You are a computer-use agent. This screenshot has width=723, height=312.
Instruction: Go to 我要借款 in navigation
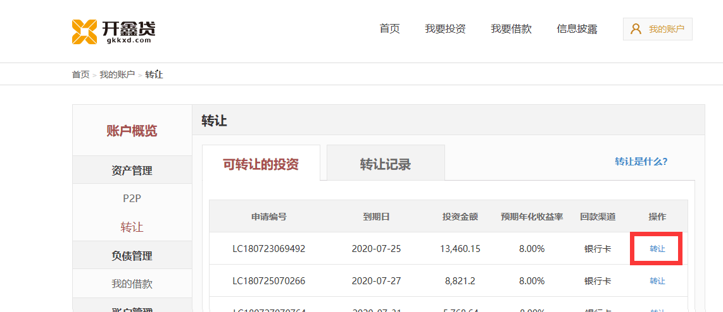click(511, 29)
